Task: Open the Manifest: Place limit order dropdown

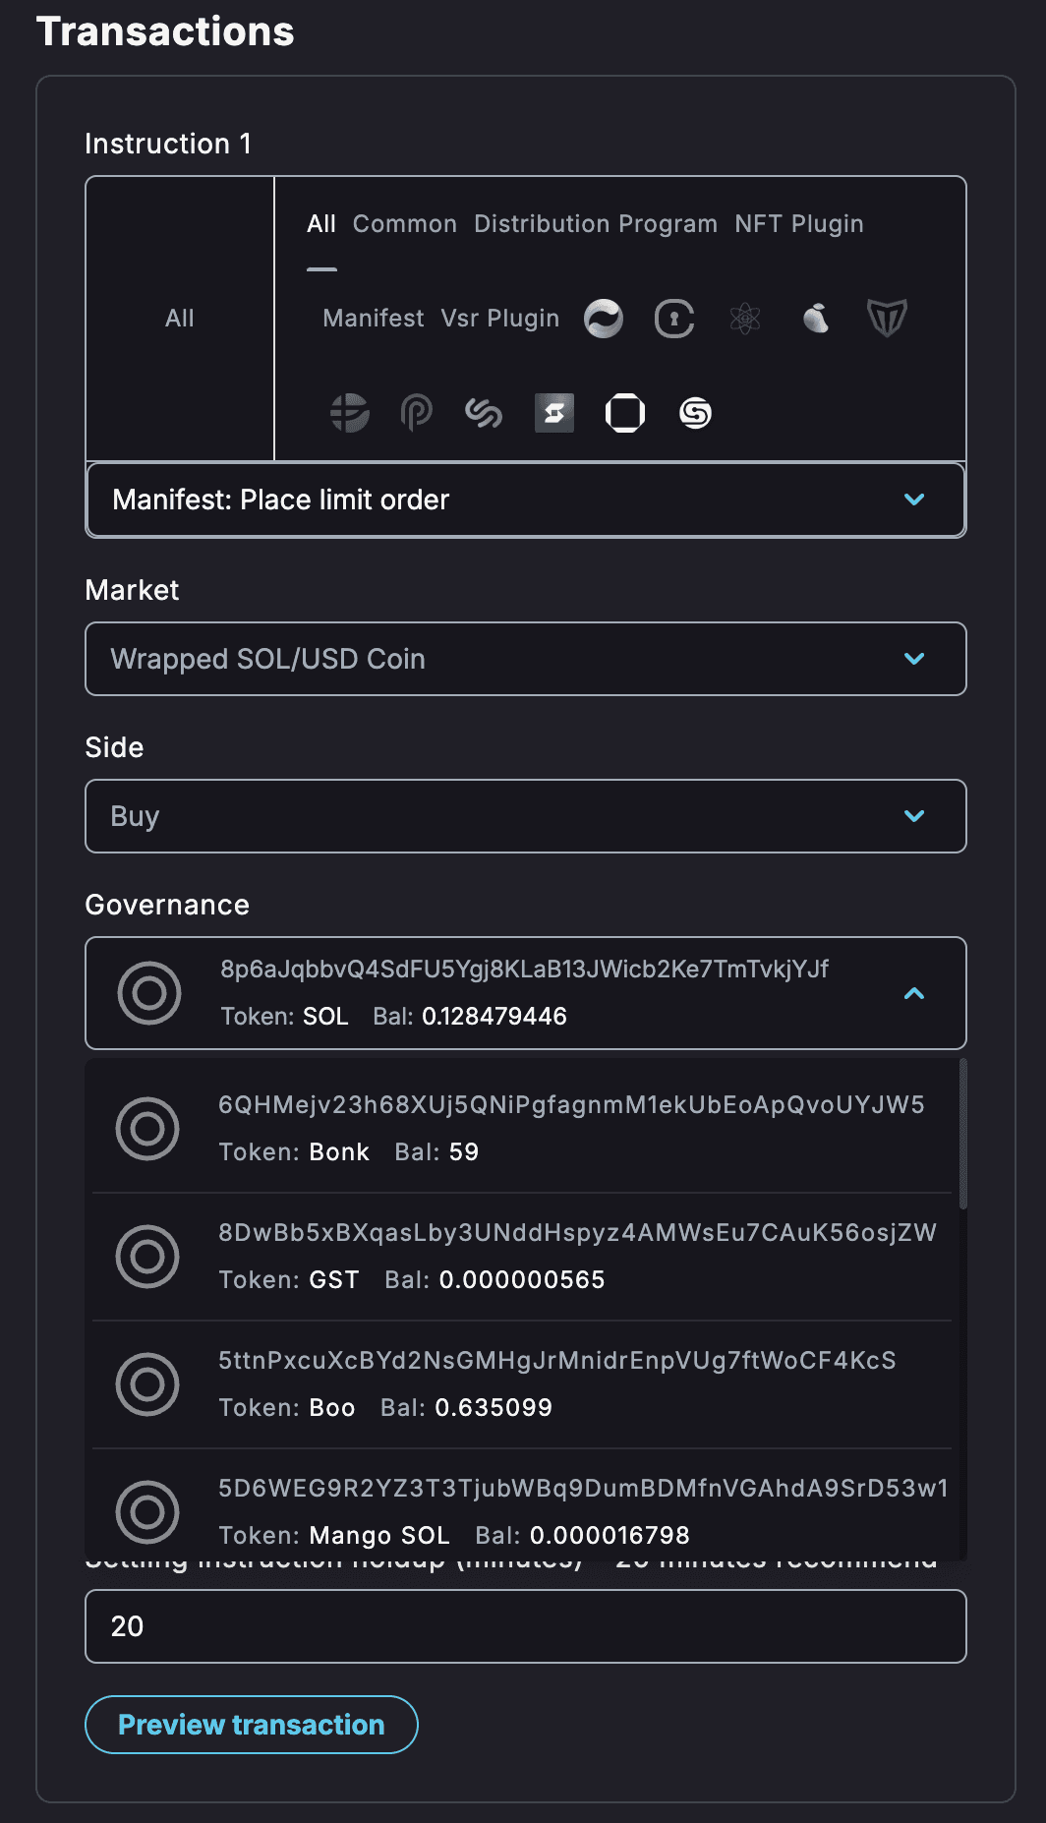Action: [525, 500]
